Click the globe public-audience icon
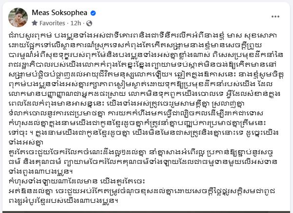Screen dimensions: 293x213 click(89, 23)
